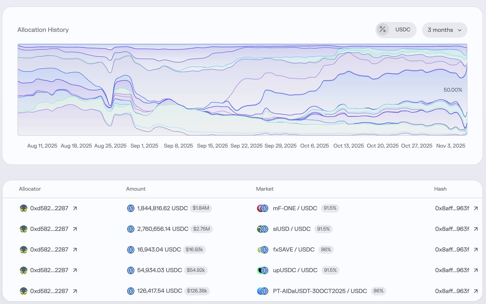486x304 pixels.
Task: Click the 91.5% badge beside siUSD / USDC
Action: (x=323, y=229)
